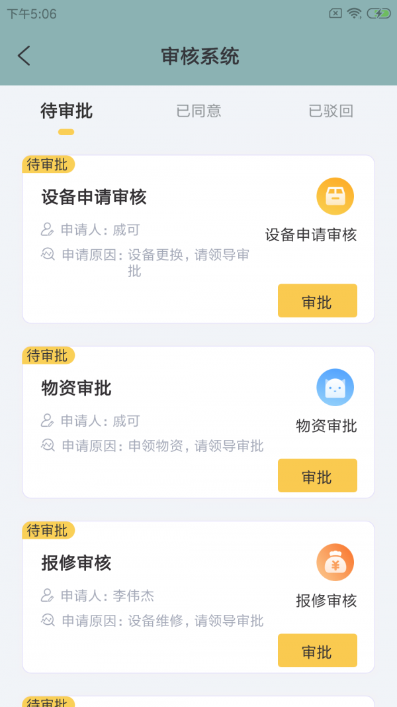
Task: Tap the battery indicator in status bar
Action: (x=378, y=12)
